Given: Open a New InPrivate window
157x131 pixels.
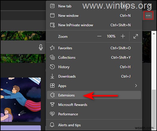Looking at the screenshot, I should [x=94, y=25].
